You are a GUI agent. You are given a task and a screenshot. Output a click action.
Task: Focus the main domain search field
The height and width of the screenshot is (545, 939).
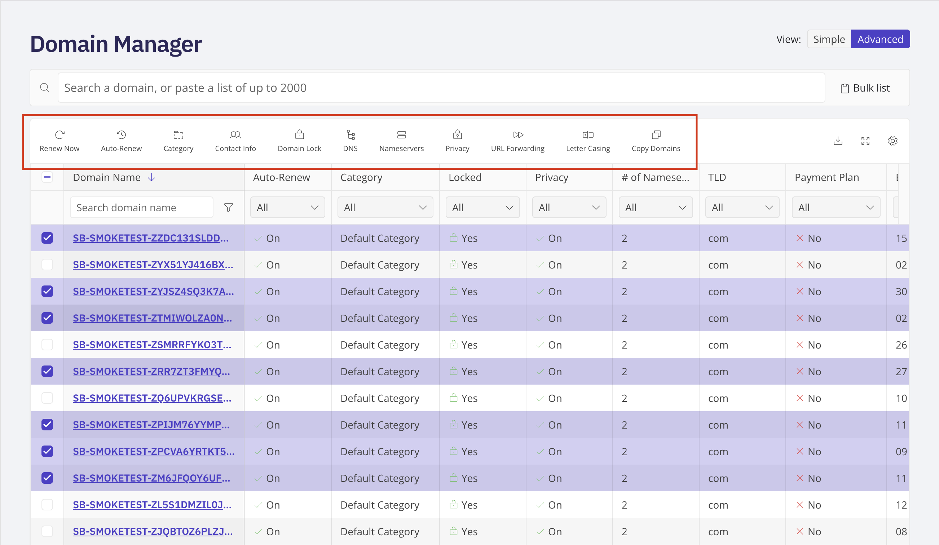pyautogui.click(x=441, y=88)
